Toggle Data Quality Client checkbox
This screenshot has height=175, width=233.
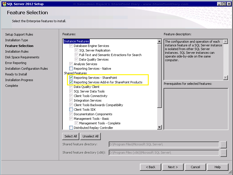pos(71,87)
